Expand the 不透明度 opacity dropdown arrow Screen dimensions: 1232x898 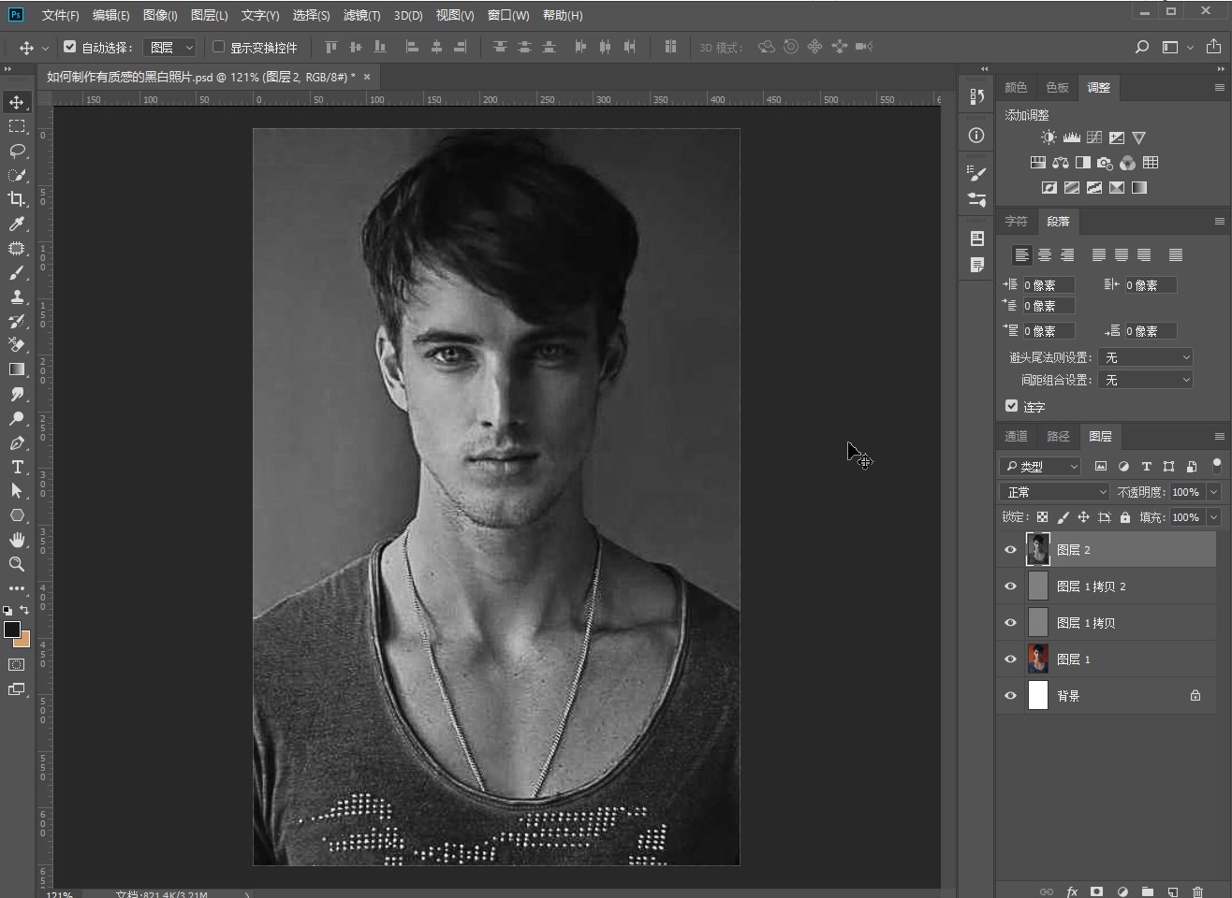tap(1214, 492)
